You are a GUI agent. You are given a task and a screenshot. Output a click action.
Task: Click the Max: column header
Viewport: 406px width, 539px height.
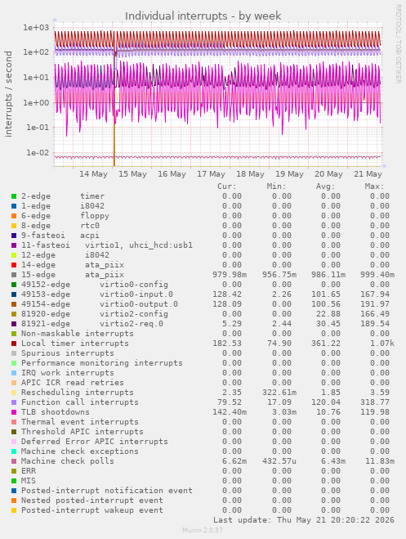click(374, 186)
